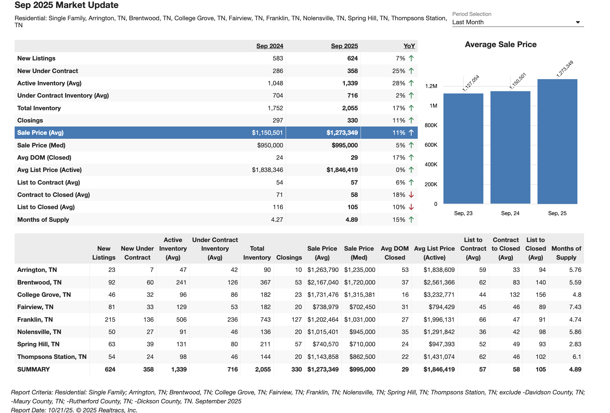Click the red down arrow for Contract to Closed
The height and width of the screenshot is (413, 610).
411,195
